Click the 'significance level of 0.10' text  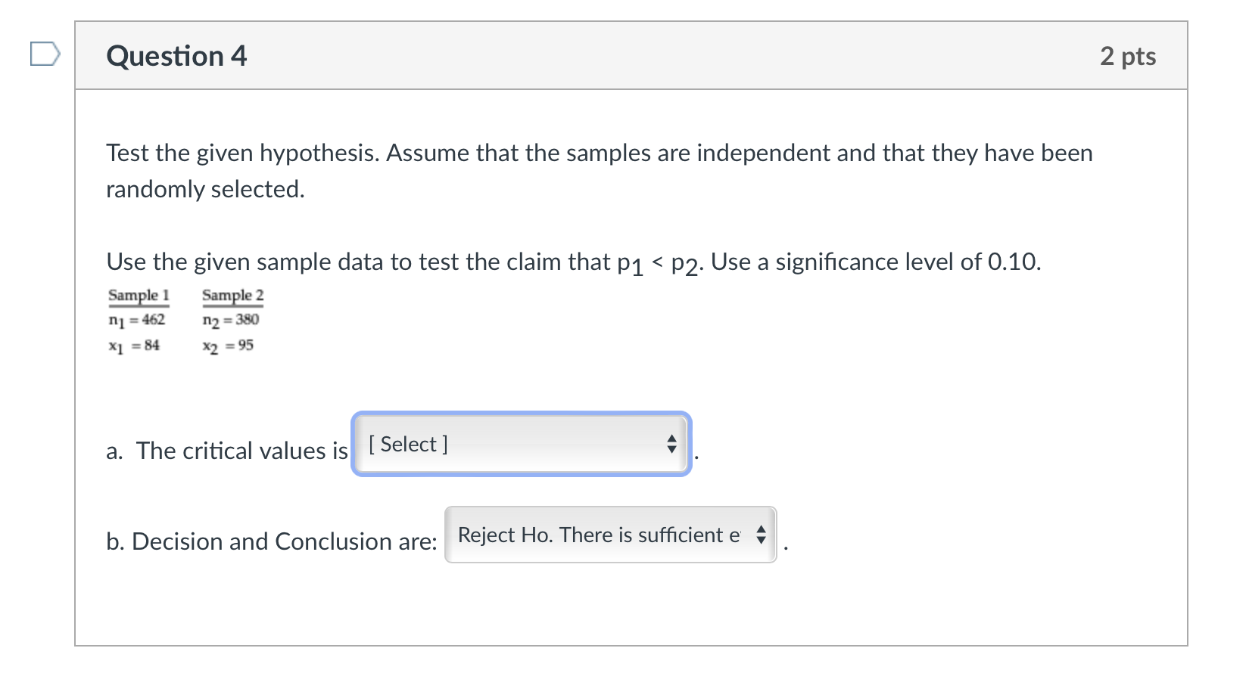(x=908, y=262)
